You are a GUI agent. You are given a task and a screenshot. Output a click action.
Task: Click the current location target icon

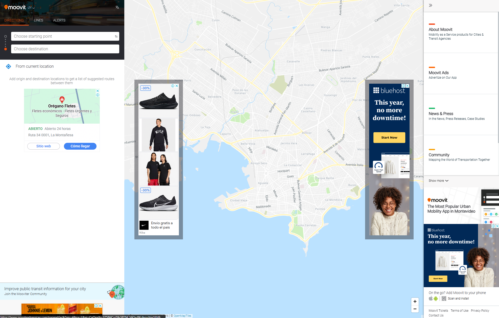tap(8, 66)
